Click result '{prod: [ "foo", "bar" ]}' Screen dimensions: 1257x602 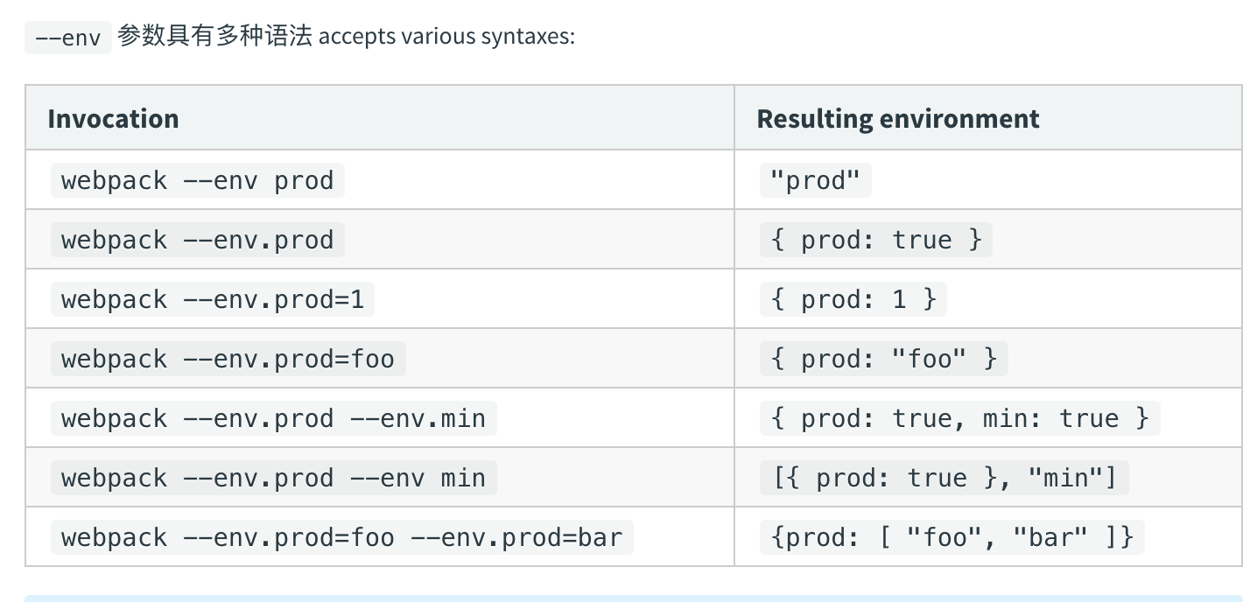click(x=952, y=536)
